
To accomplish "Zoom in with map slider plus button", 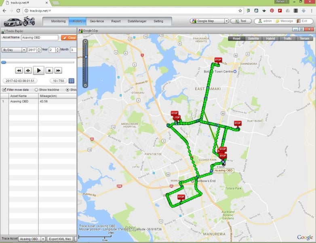I will pyautogui.click(x=85, y=41).
